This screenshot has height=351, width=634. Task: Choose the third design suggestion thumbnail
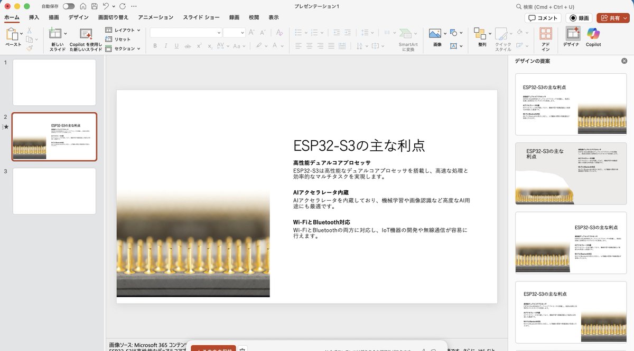[x=571, y=243]
